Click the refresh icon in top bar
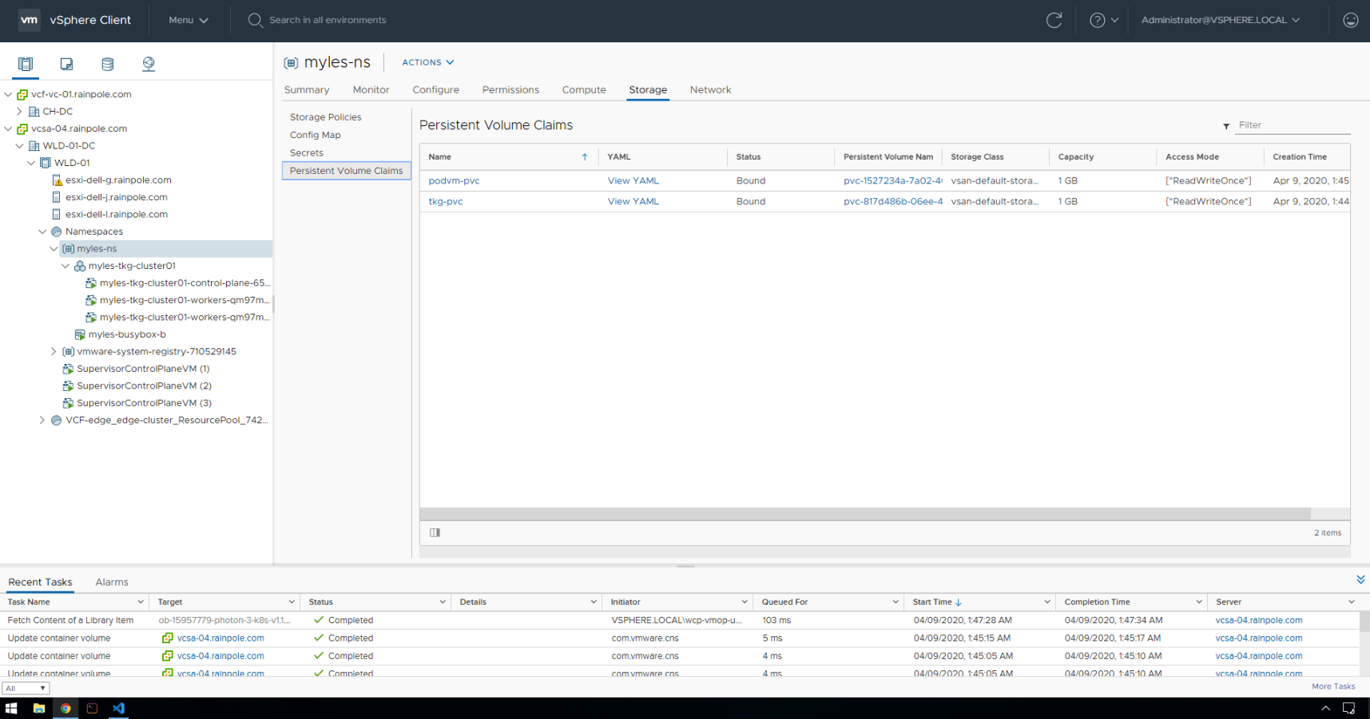 pos(1054,20)
